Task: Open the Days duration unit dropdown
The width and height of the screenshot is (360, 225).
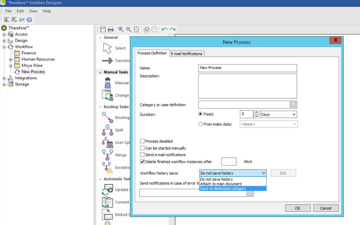Action: tap(278, 114)
